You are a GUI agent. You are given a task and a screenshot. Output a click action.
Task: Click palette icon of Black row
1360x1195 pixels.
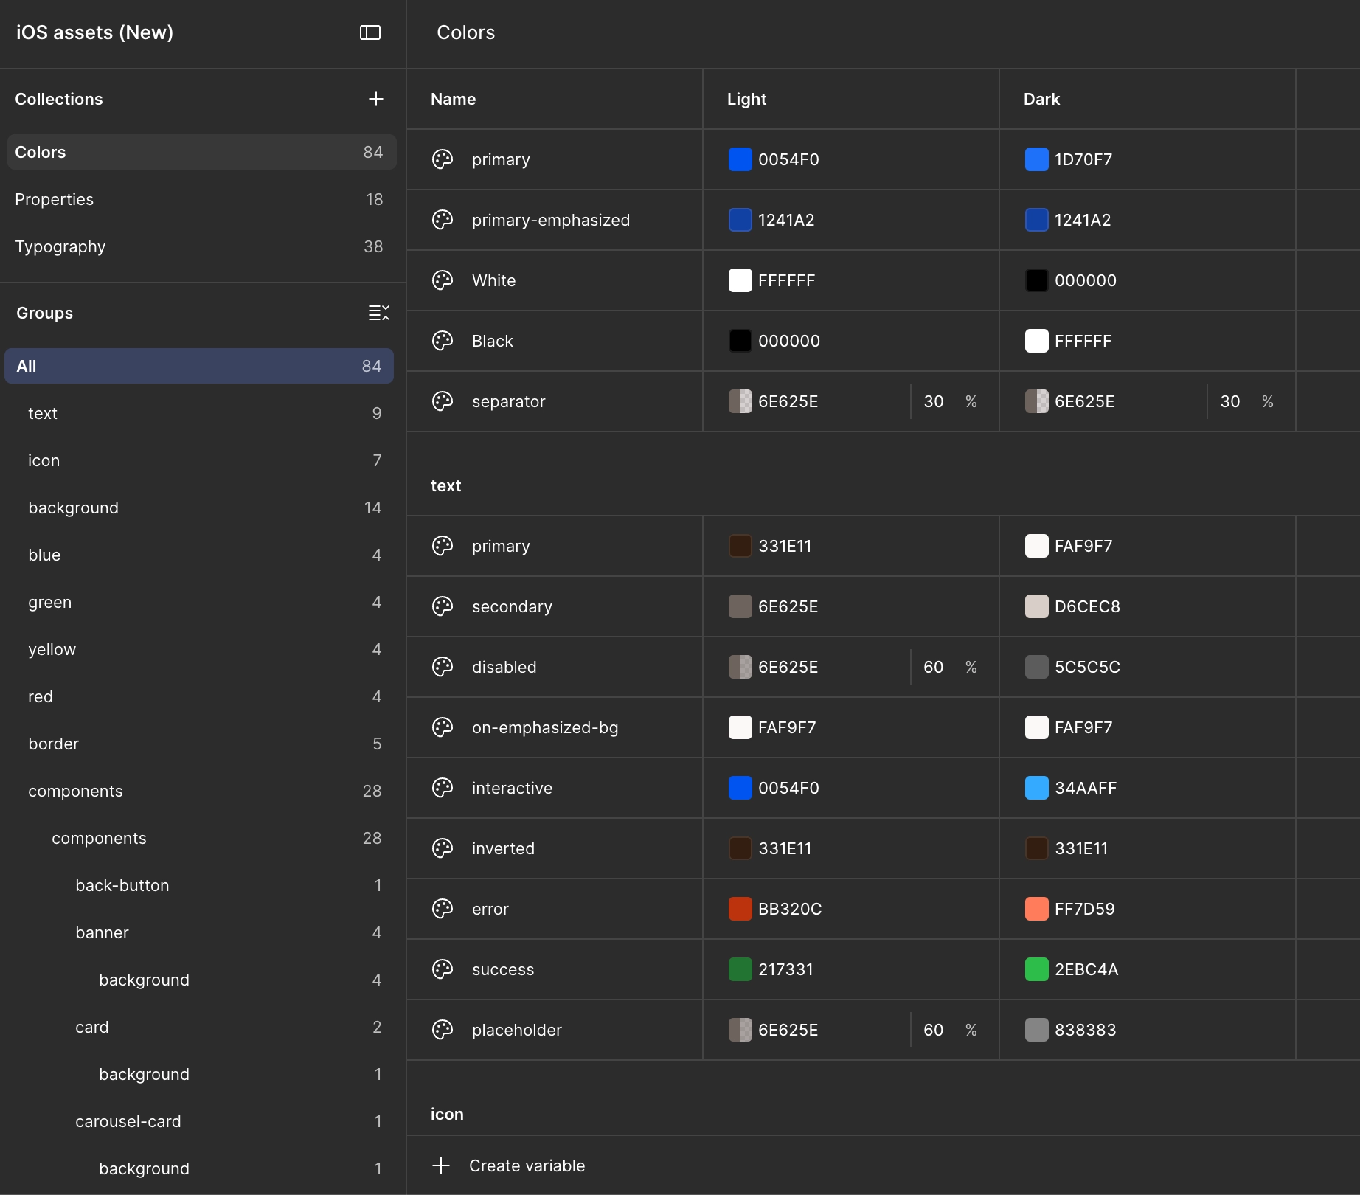(443, 341)
